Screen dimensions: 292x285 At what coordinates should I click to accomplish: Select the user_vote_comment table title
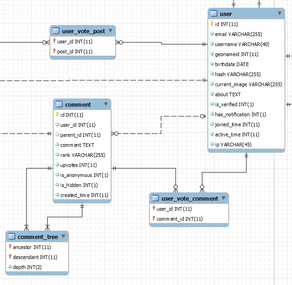point(190,199)
